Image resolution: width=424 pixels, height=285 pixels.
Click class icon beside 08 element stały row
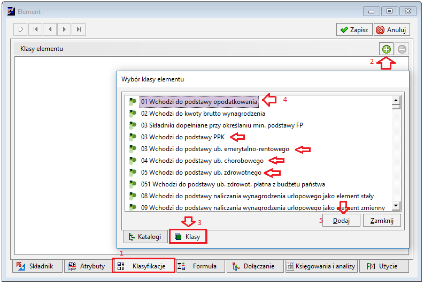pos(133,196)
